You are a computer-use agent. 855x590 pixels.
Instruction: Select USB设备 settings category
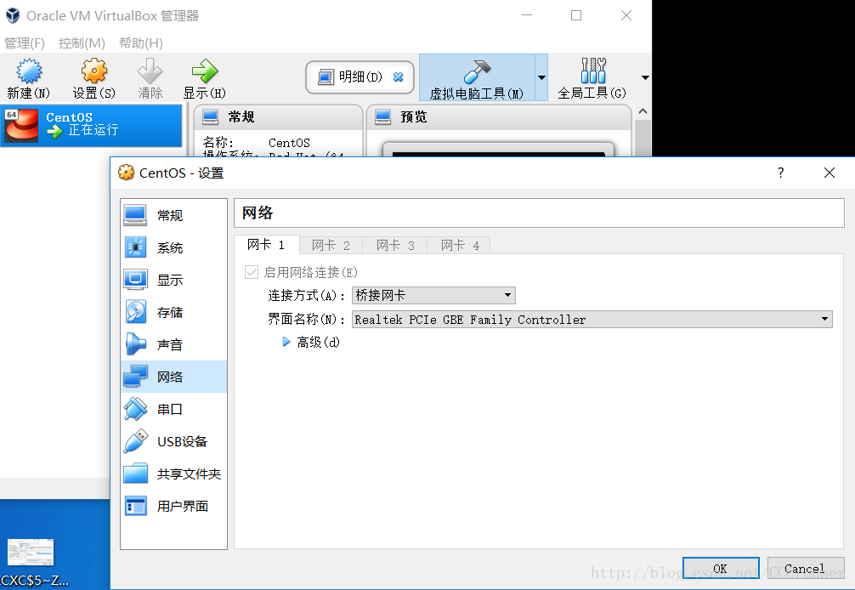tap(173, 441)
